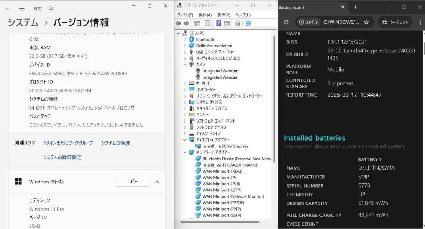Image resolution: width=425 pixels, height=229 pixels.
Task: Open the Settings search icon
Action: point(51,8)
